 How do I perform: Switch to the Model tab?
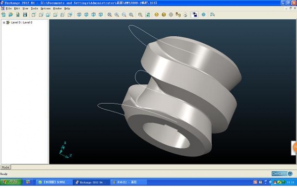point(5,167)
